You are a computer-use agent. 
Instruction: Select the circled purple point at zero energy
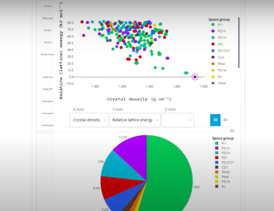(x=195, y=77)
